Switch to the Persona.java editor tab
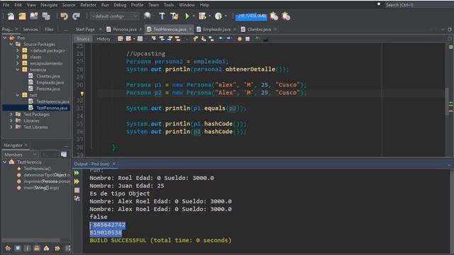Screen dimensions: 454x255 (125, 29)
